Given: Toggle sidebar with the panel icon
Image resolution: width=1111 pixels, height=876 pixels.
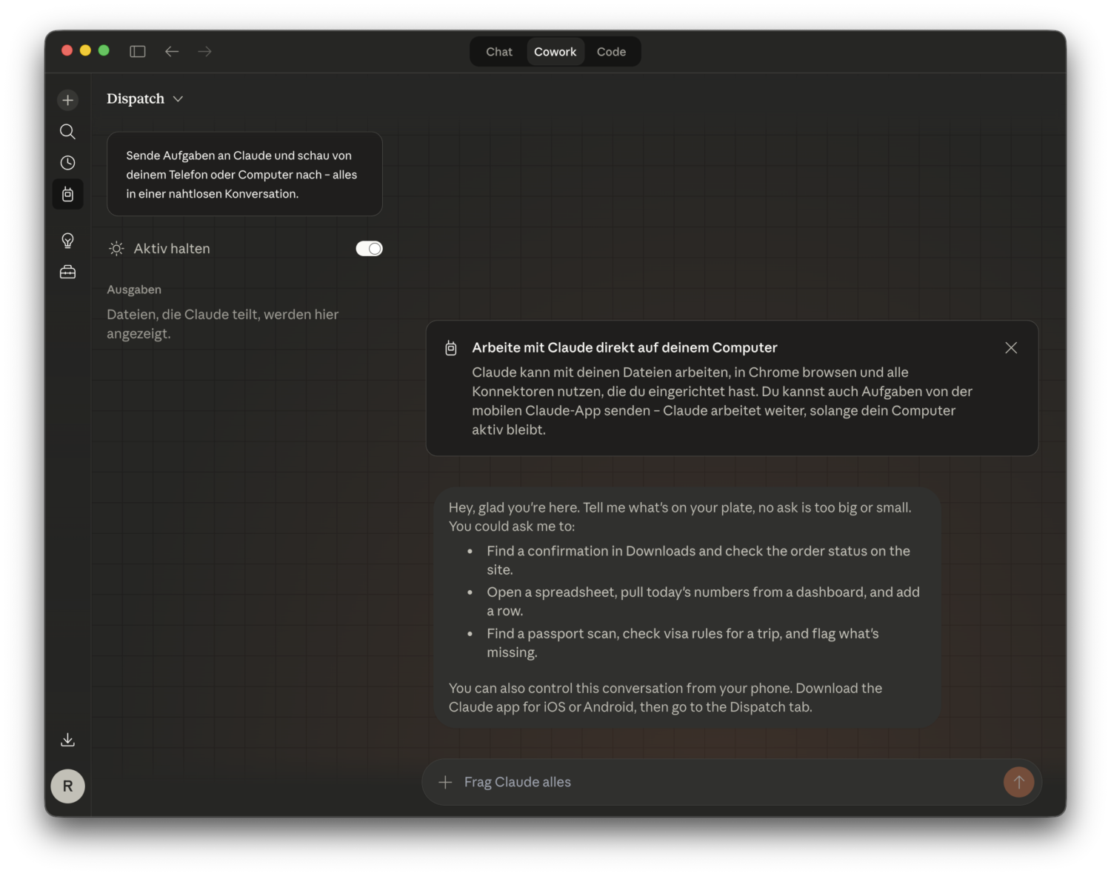Looking at the screenshot, I should pos(138,51).
